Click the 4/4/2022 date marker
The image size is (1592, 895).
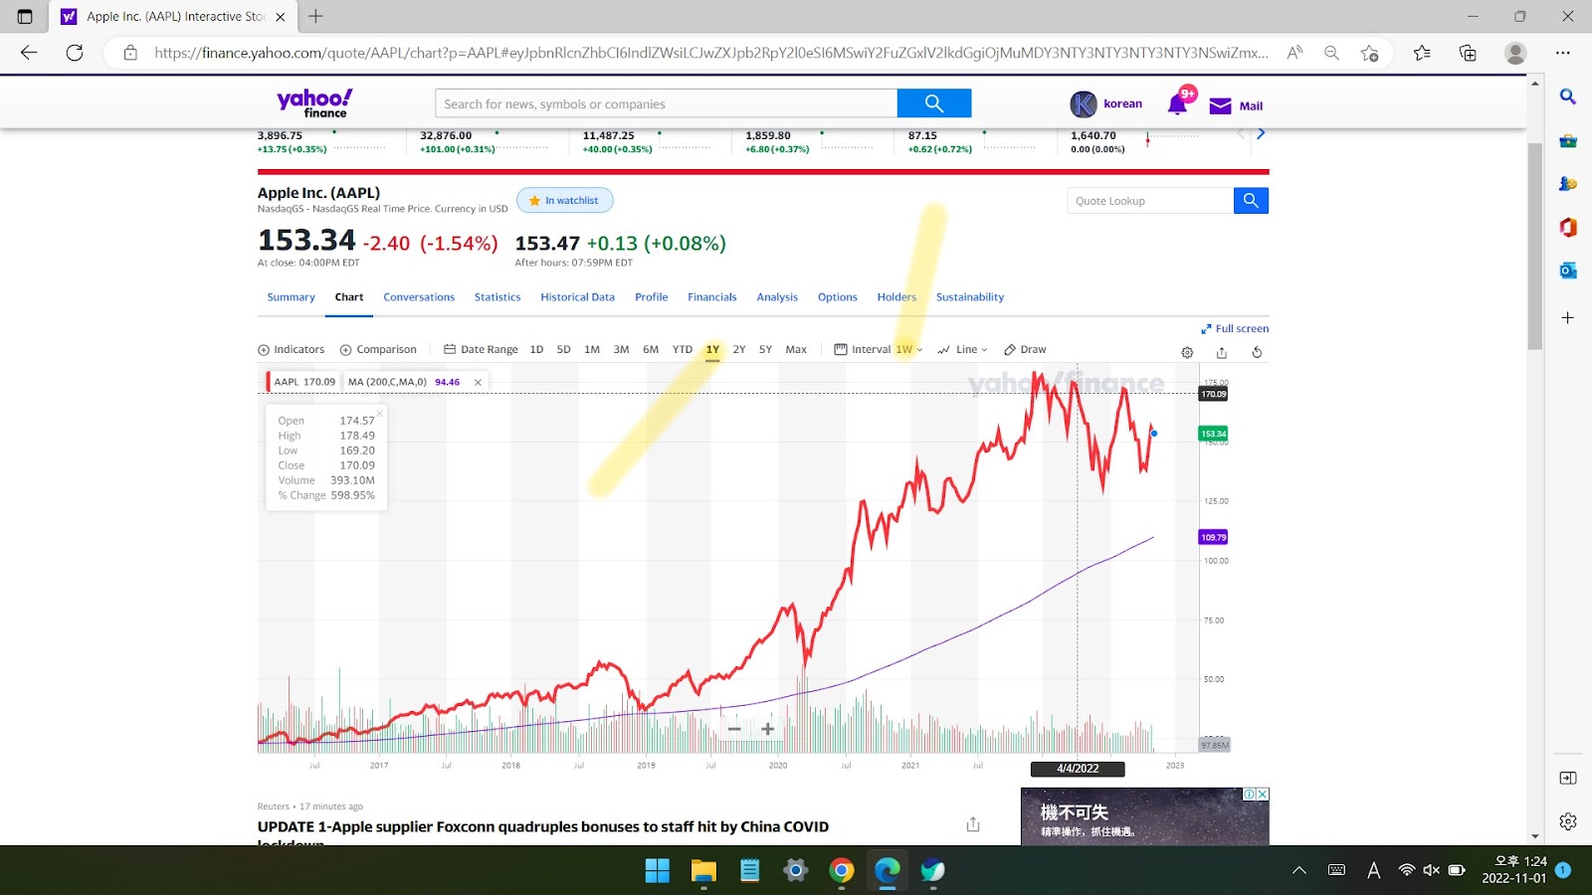coord(1078,769)
